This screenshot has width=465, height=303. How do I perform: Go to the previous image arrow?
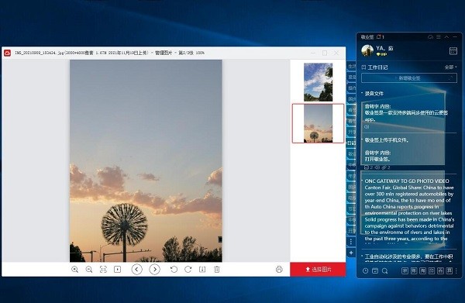pos(136,270)
